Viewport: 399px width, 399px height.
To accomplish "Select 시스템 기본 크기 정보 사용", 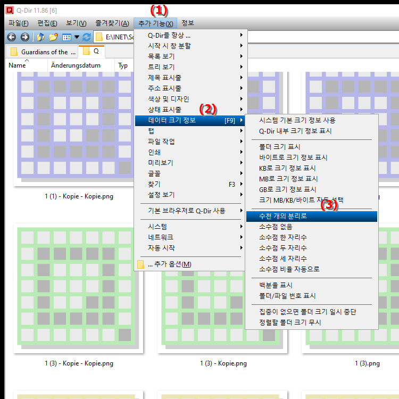I will point(312,120).
